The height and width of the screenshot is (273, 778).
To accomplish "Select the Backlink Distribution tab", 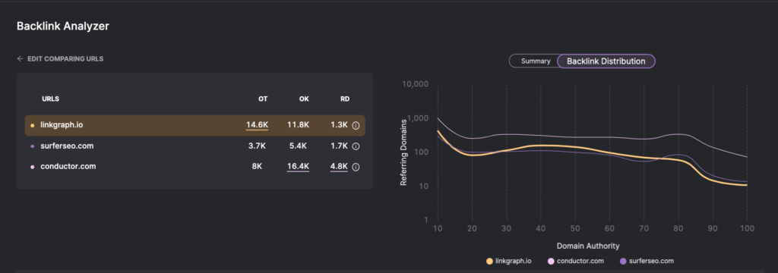I will pos(606,61).
